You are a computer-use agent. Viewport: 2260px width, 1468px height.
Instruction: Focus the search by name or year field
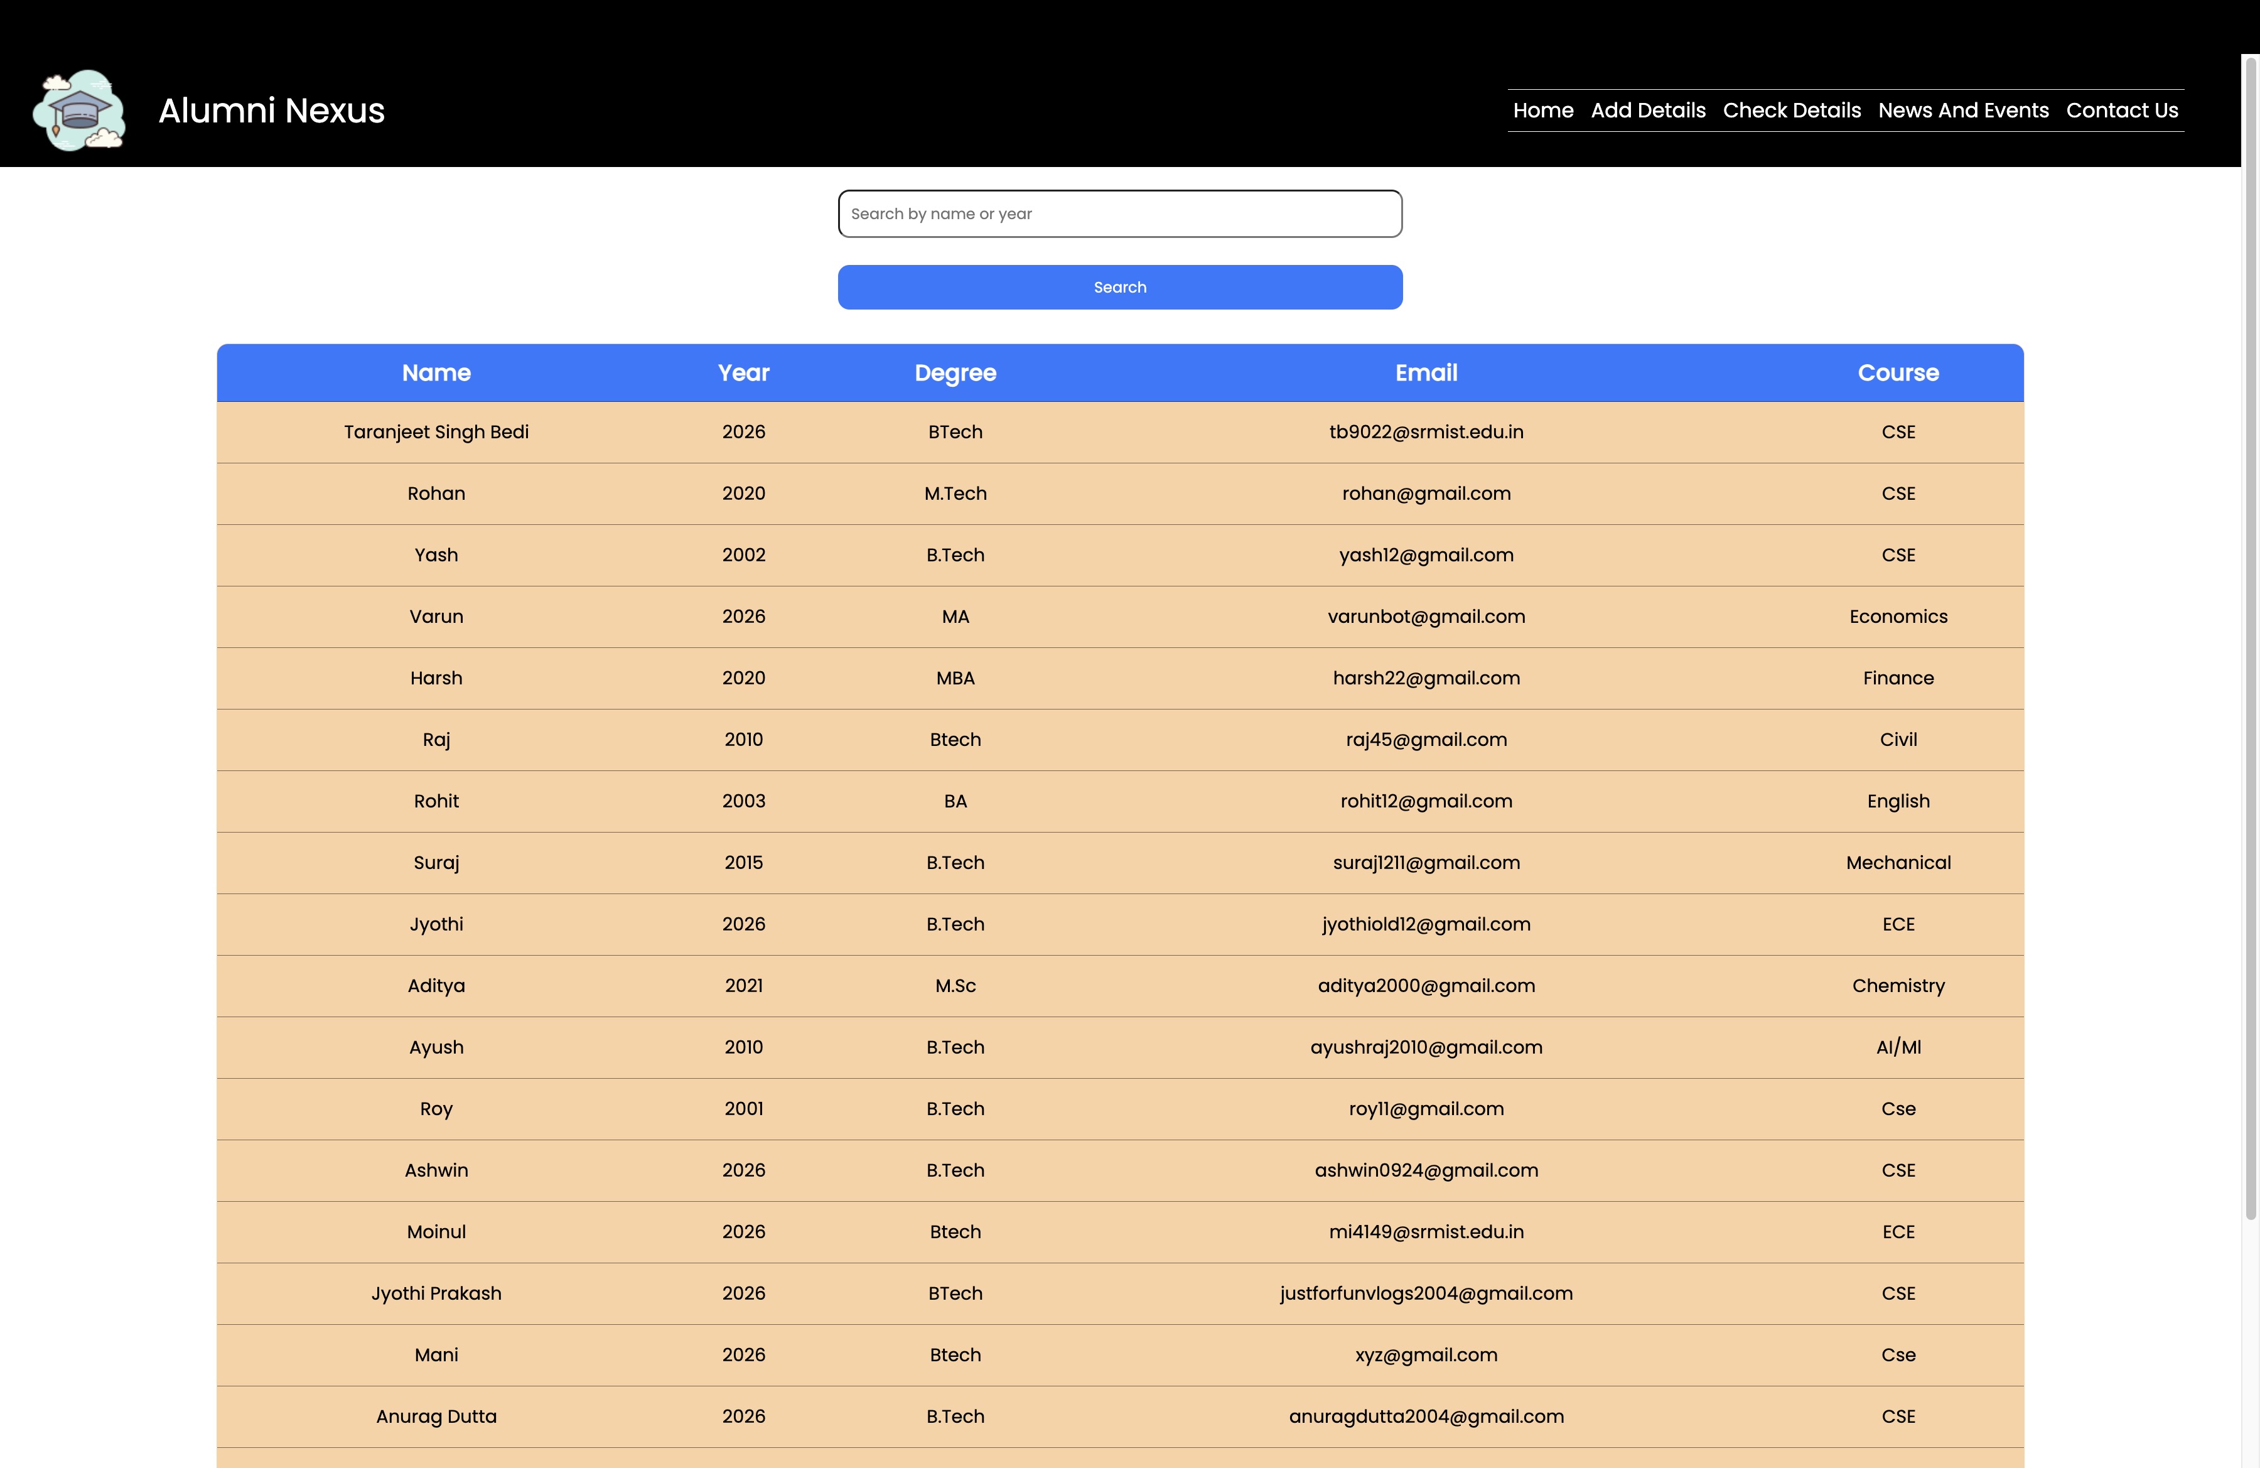pos(1119,213)
